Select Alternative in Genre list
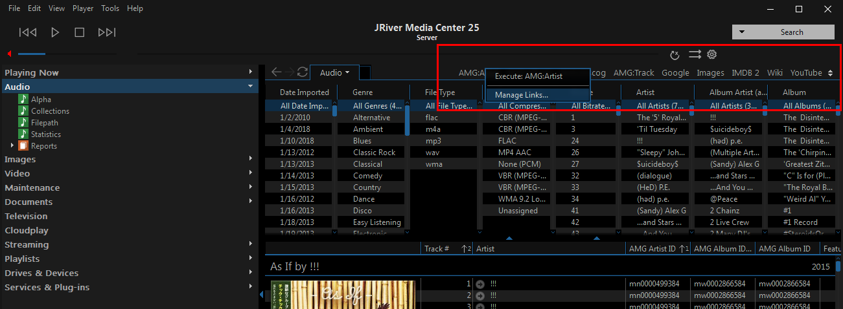This screenshot has width=843, height=309. [371, 118]
